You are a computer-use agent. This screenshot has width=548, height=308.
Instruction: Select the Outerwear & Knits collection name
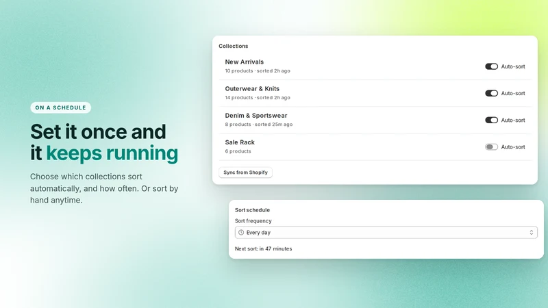click(252, 89)
